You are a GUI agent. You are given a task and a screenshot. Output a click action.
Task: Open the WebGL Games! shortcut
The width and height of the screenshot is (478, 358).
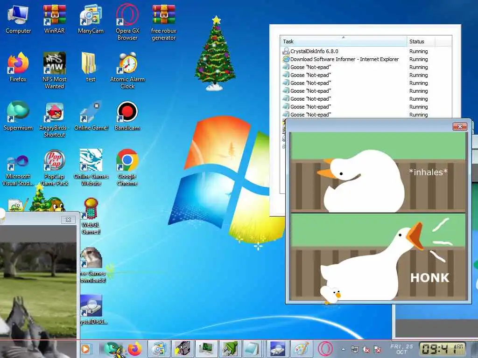[91, 216]
